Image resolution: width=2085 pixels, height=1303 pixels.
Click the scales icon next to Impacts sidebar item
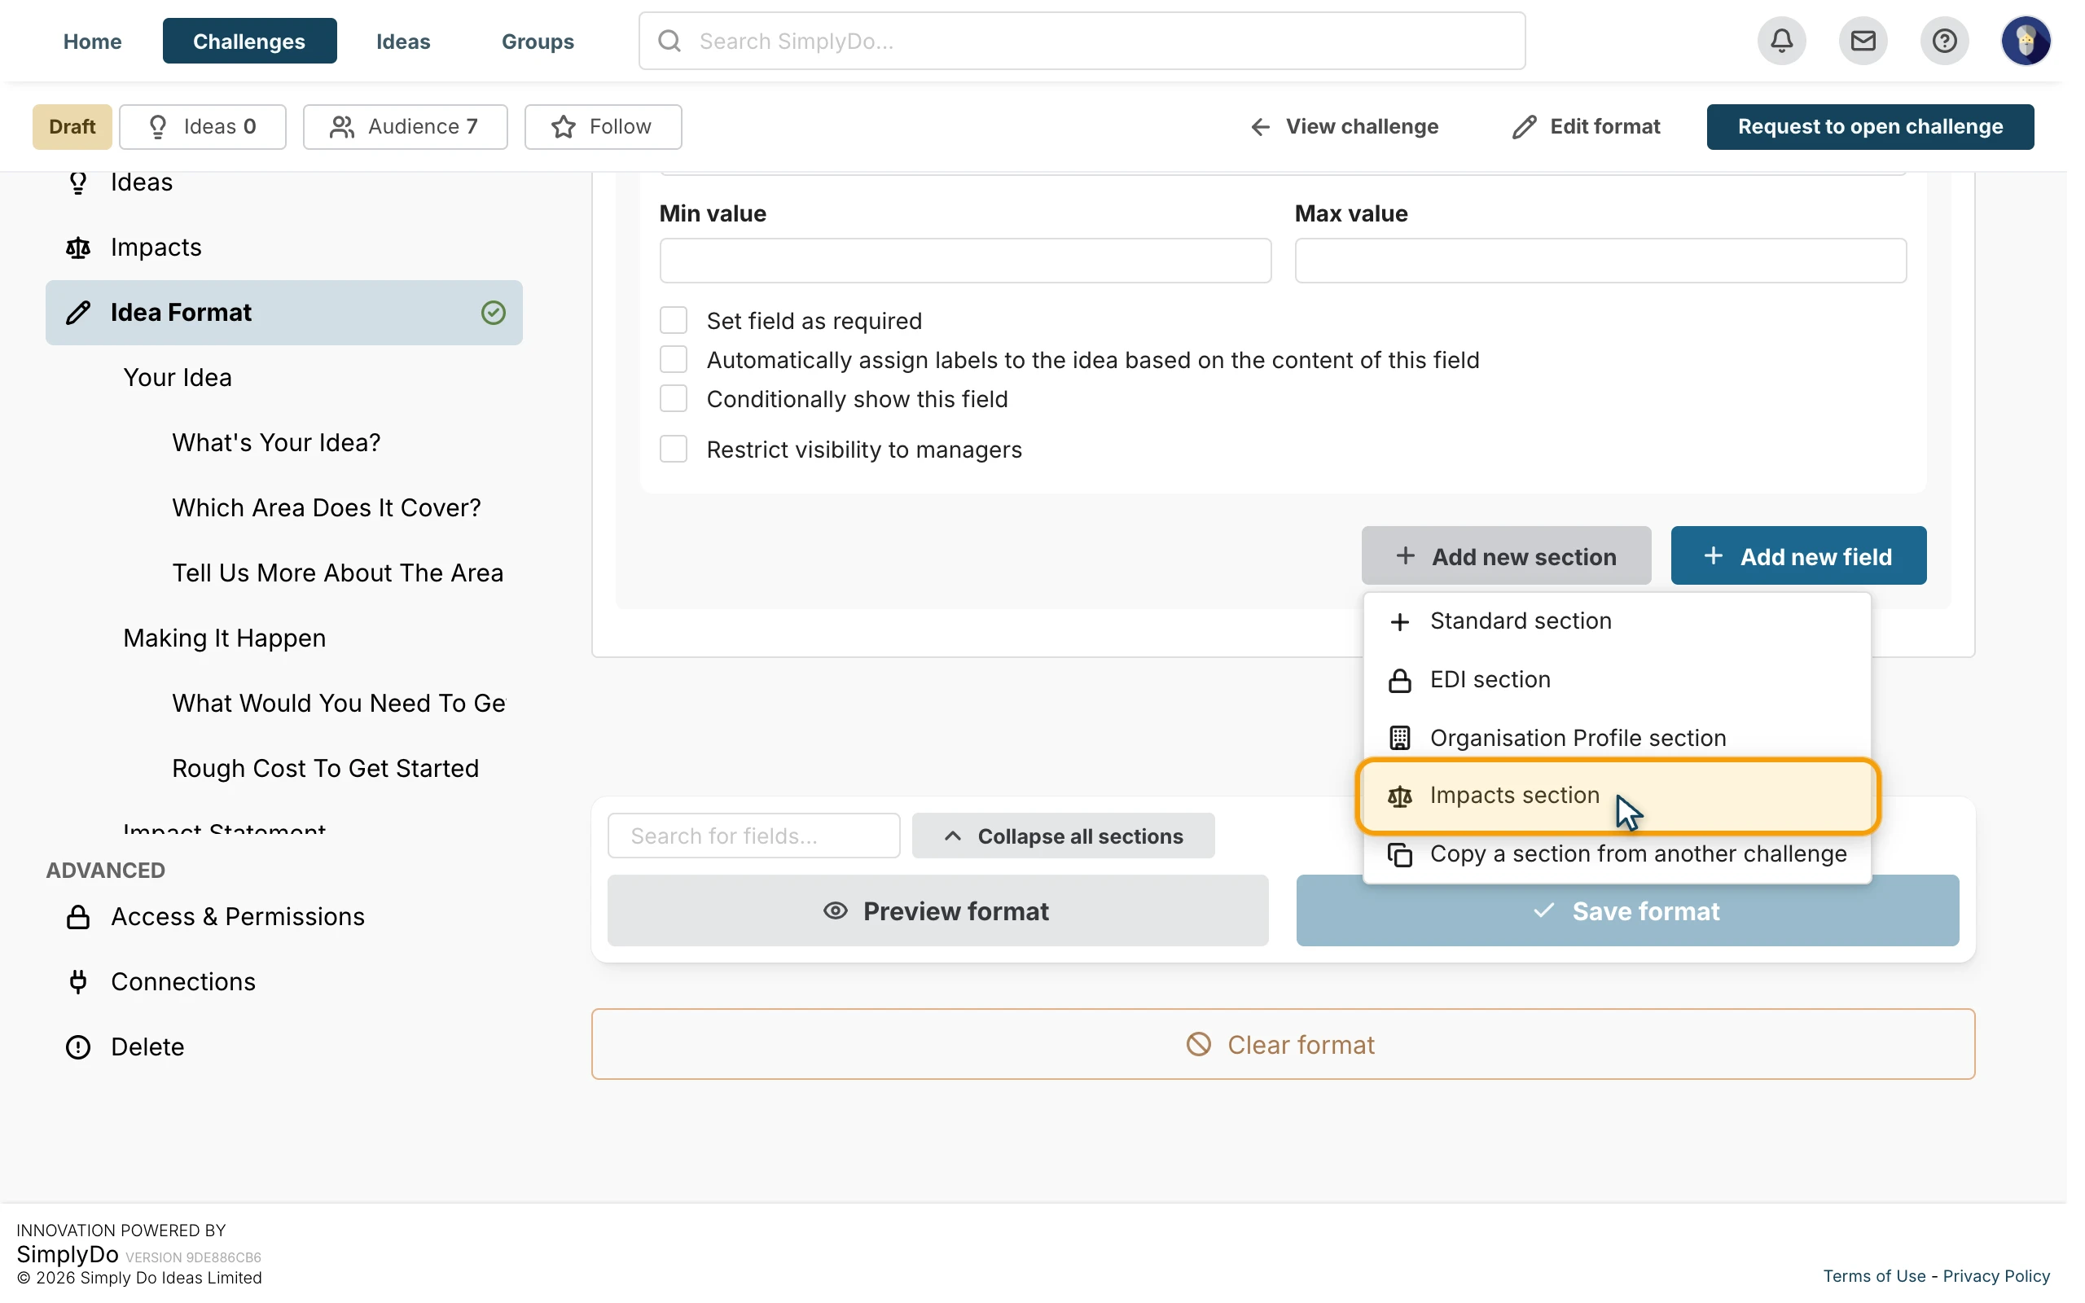click(x=78, y=248)
